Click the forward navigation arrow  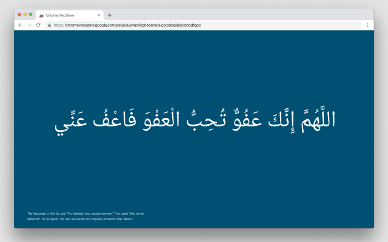click(x=29, y=25)
